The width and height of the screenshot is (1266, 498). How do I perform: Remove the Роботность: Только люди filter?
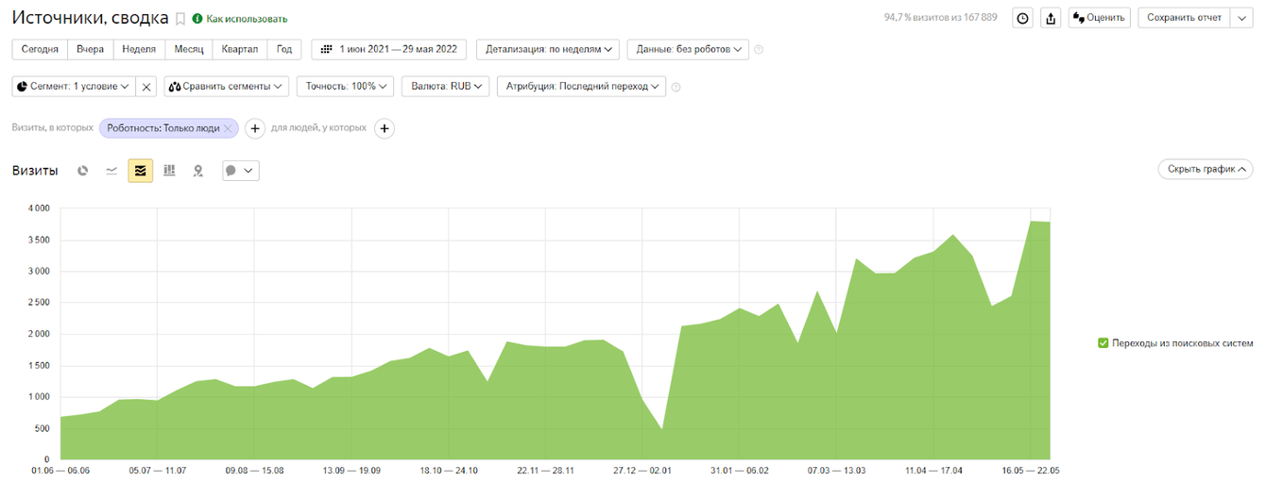[228, 128]
